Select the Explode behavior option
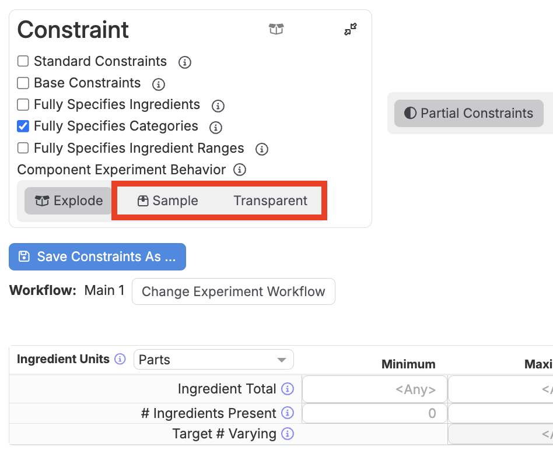The image size is (553, 450). pos(69,201)
